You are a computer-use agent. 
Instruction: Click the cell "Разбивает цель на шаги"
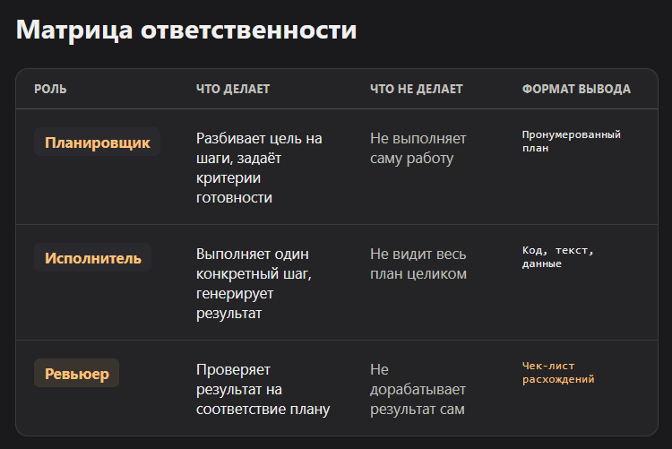(x=259, y=168)
